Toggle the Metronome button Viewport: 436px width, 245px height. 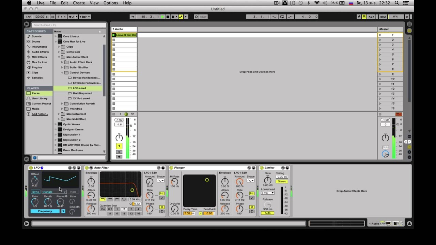click(71, 17)
